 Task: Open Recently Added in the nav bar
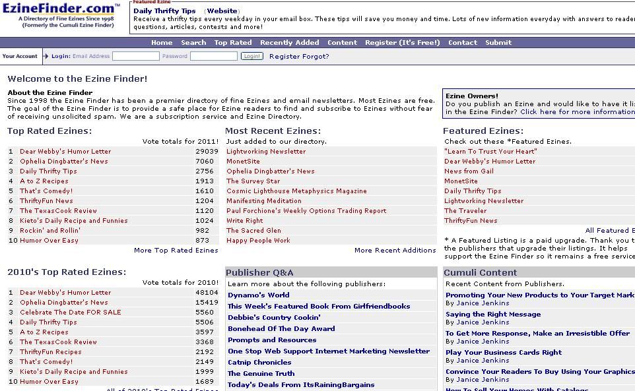290,42
